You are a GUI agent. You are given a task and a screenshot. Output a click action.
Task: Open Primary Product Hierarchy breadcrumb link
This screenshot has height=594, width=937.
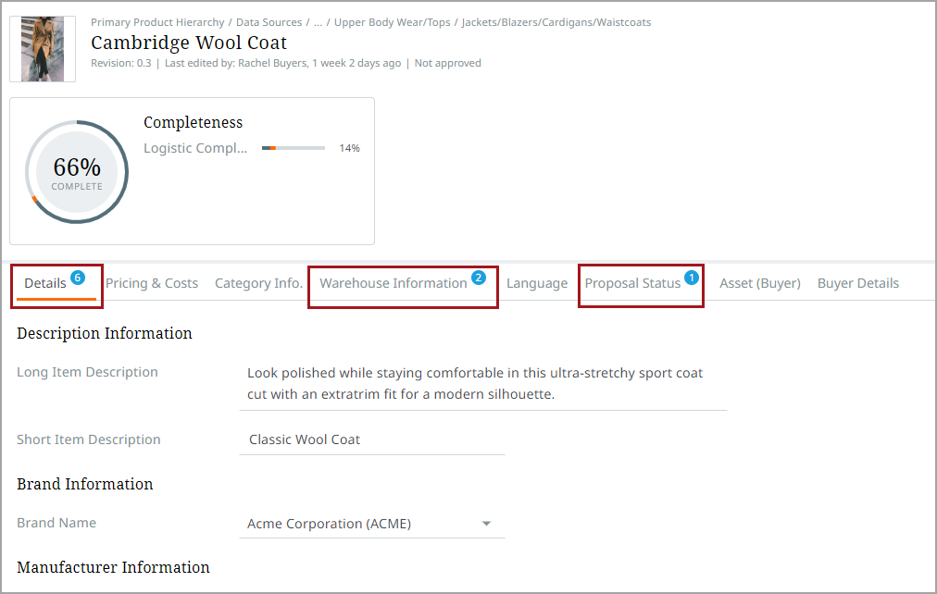point(157,22)
